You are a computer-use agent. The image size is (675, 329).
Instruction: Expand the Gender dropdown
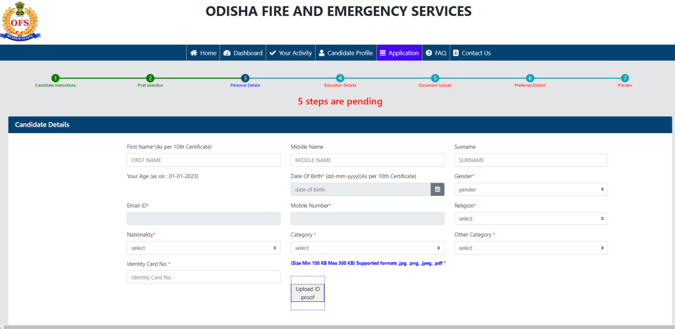pos(531,189)
